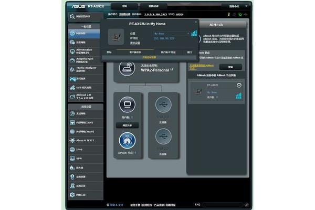Screen dimensions: 315x210
Task: Click the USB status icon in header
Action: click(246, 14)
